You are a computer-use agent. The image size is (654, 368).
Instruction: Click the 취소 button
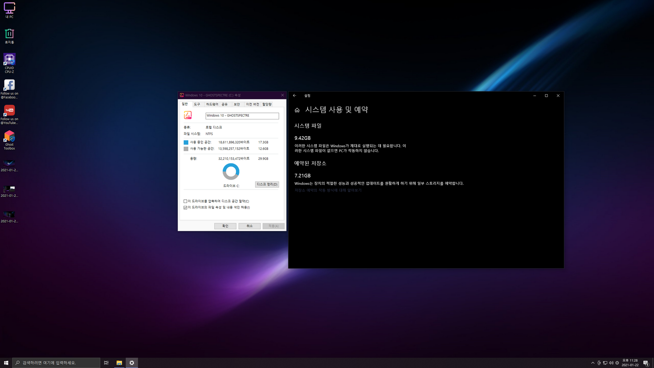tap(249, 226)
